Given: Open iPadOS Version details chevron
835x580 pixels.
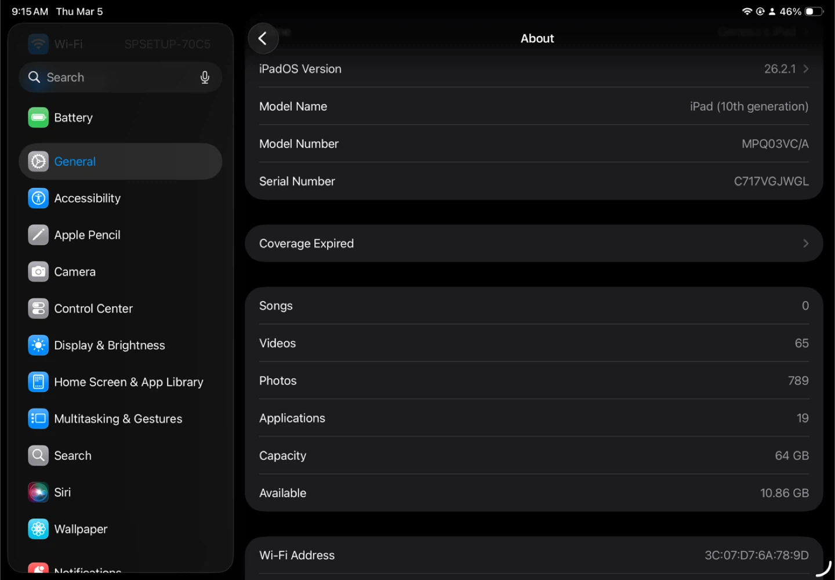Looking at the screenshot, I should [805, 68].
